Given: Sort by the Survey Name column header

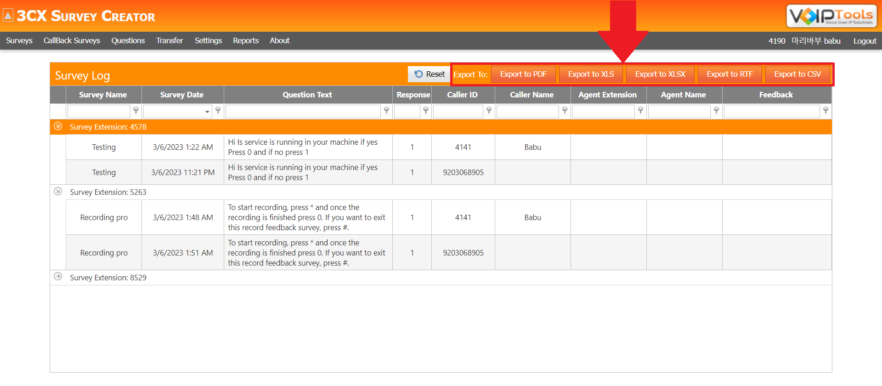Looking at the screenshot, I should click(103, 95).
